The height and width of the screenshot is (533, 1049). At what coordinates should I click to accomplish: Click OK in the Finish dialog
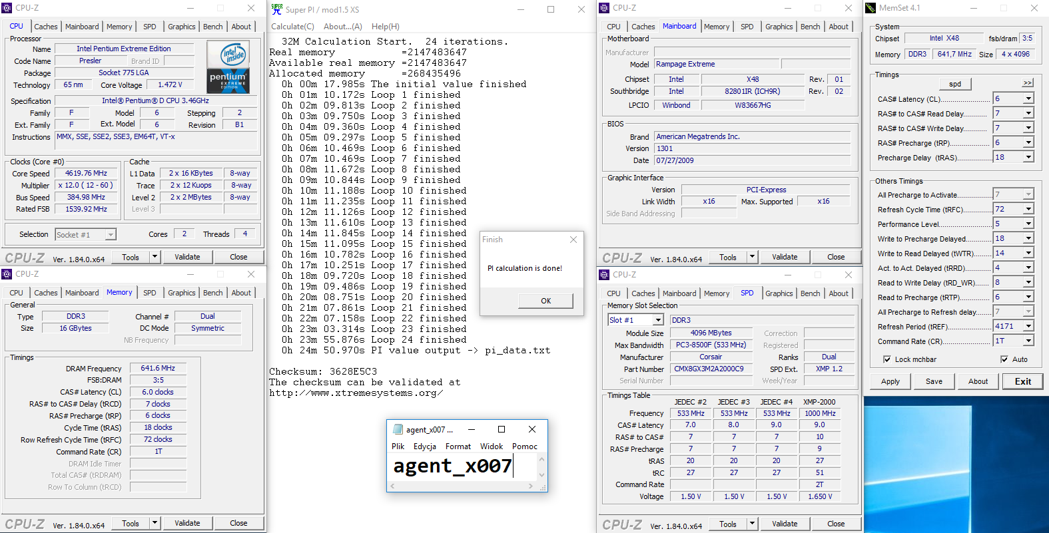click(545, 301)
